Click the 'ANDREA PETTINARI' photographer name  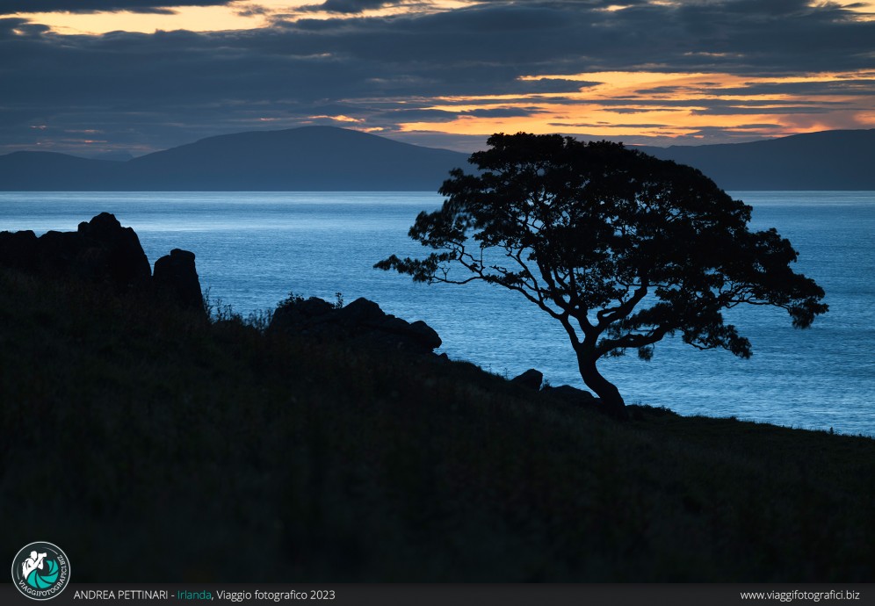tap(120, 595)
